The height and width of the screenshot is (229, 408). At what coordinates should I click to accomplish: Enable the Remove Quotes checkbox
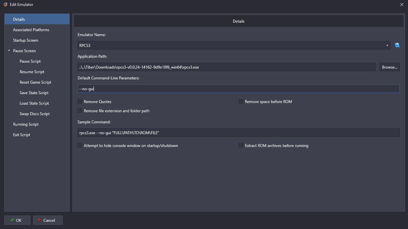80,102
